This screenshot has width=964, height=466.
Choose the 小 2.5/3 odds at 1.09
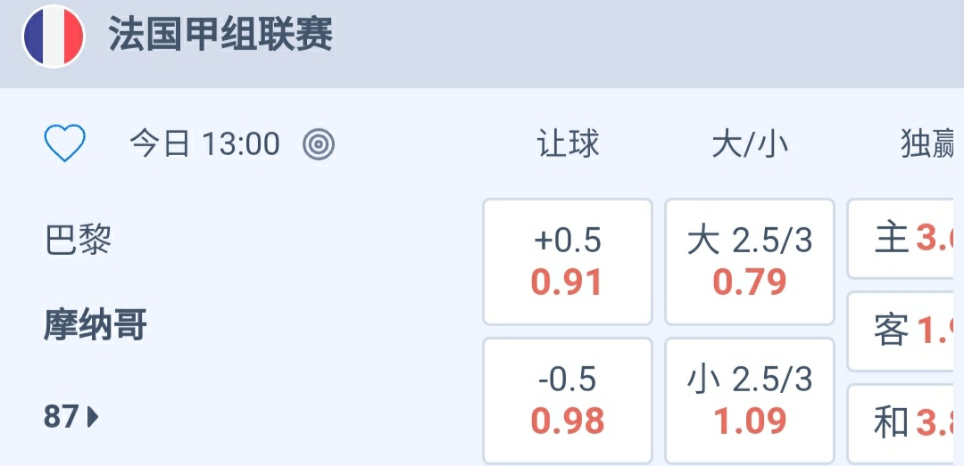click(x=750, y=401)
